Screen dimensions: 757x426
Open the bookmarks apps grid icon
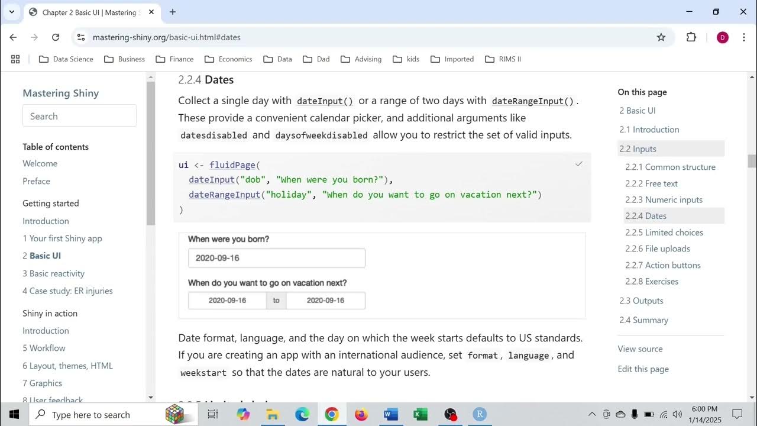point(15,59)
